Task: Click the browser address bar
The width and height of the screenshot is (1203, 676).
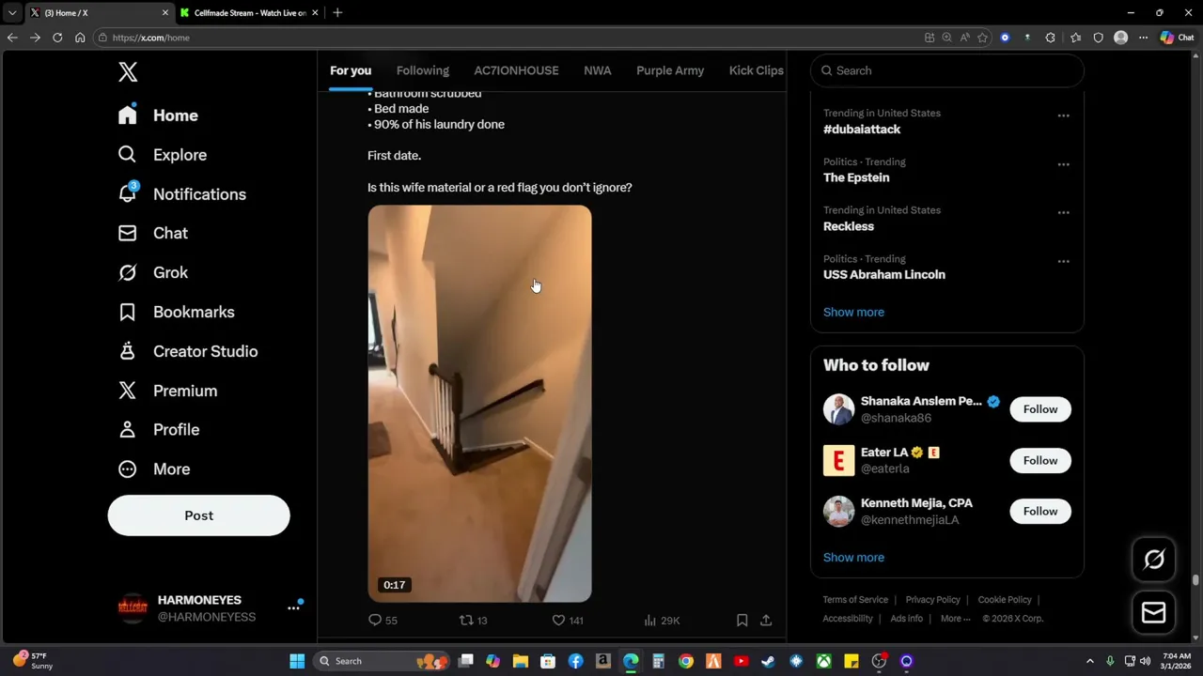Action: 508,38
